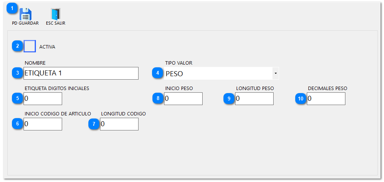Click the LONGITUD CODIGO field
This screenshot has width=384, height=182.
(119, 124)
